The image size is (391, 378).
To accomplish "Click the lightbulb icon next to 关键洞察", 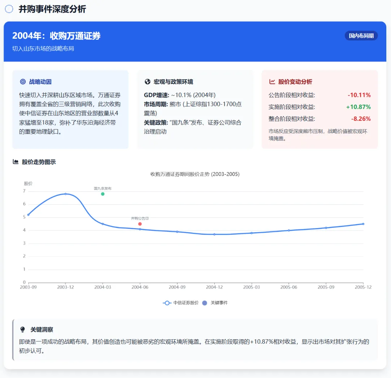I will point(22,330).
